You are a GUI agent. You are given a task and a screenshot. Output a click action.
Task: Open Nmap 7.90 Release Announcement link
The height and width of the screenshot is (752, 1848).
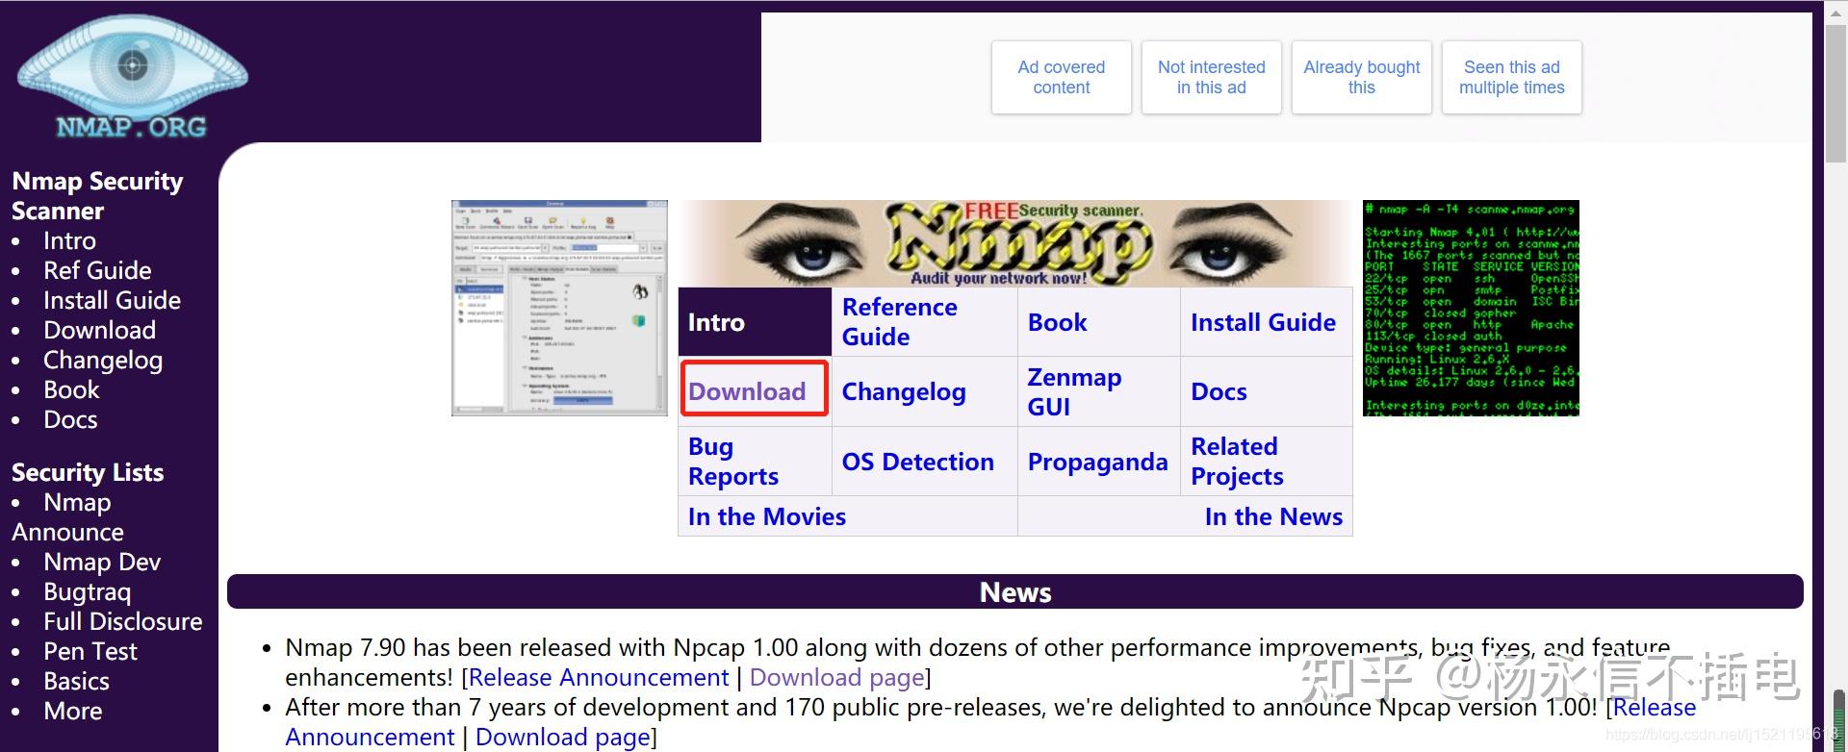[x=599, y=677]
